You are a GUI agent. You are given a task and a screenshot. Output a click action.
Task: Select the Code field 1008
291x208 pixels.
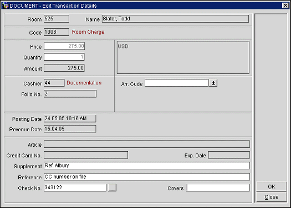57,32
